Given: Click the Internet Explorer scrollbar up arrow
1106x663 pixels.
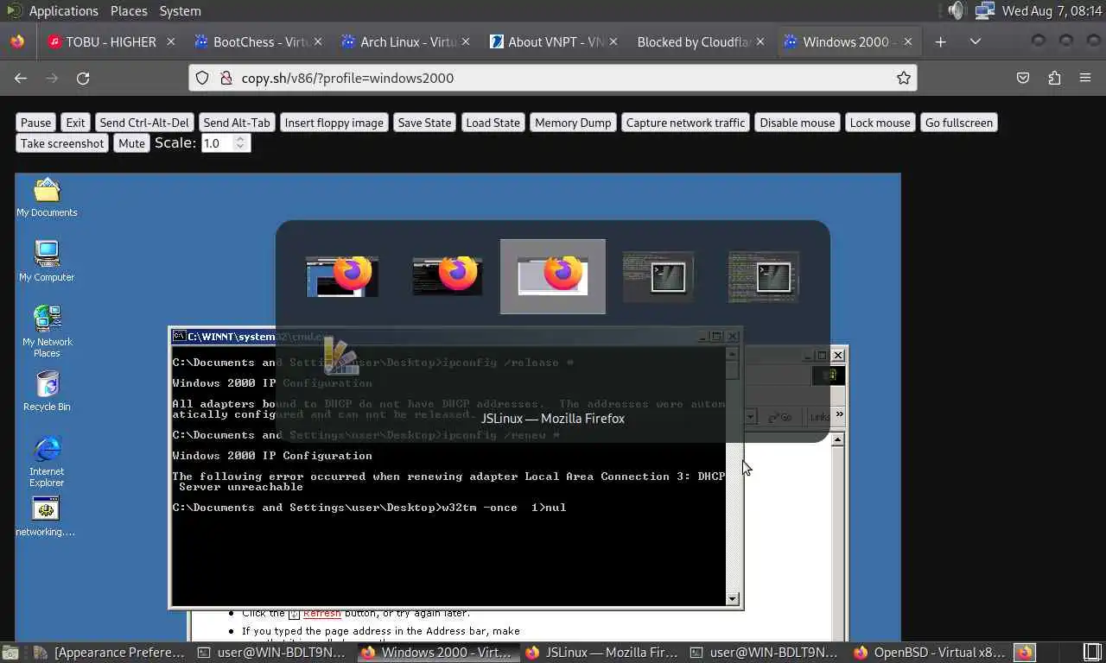Looking at the screenshot, I should point(837,440).
